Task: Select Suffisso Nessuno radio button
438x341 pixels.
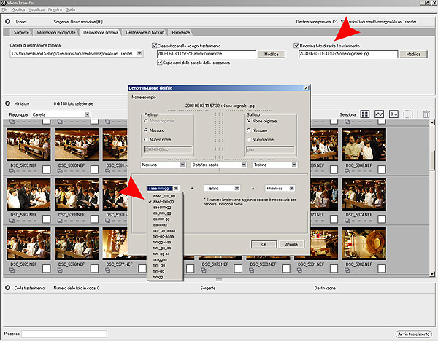Action: [249, 130]
